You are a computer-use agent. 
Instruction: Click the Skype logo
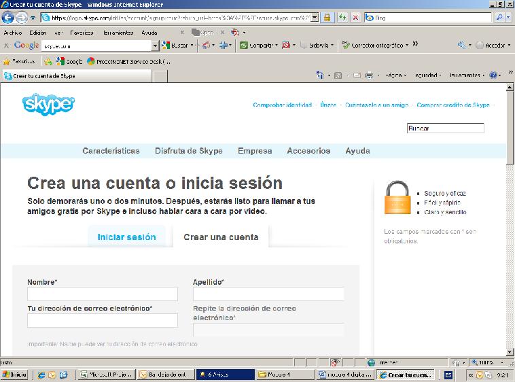tap(49, 105)
